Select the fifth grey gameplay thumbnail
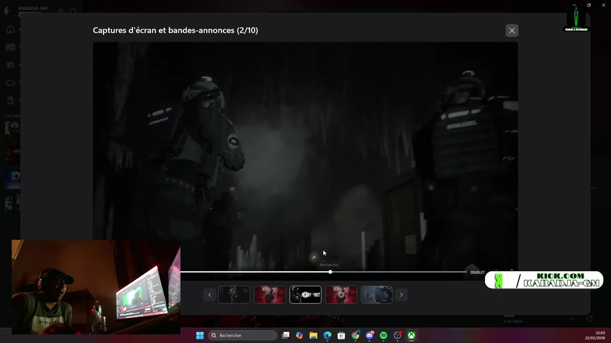 coord(377,295)
